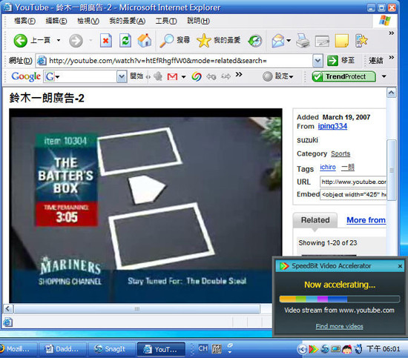The image size is (408, 358).
Task: Click the video player area
Action: pyautogui.click(x=145, y=205)
